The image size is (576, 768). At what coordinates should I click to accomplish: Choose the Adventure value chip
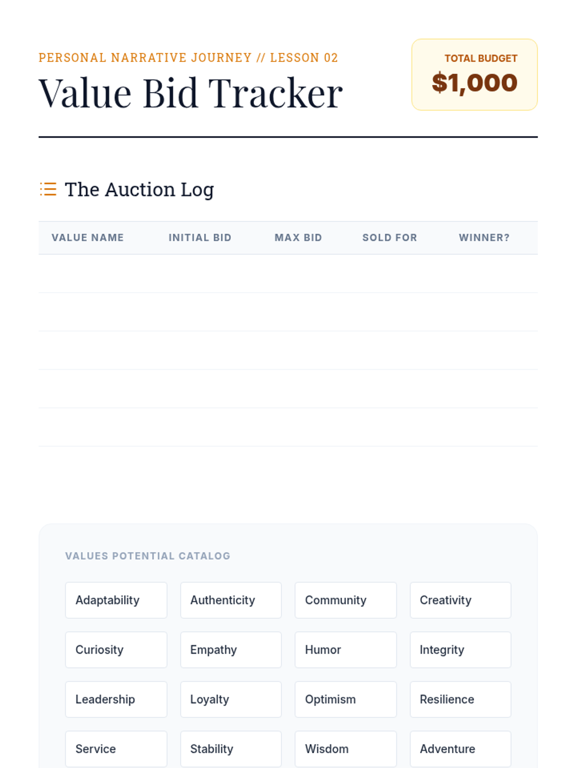click(x=460, y=749)
